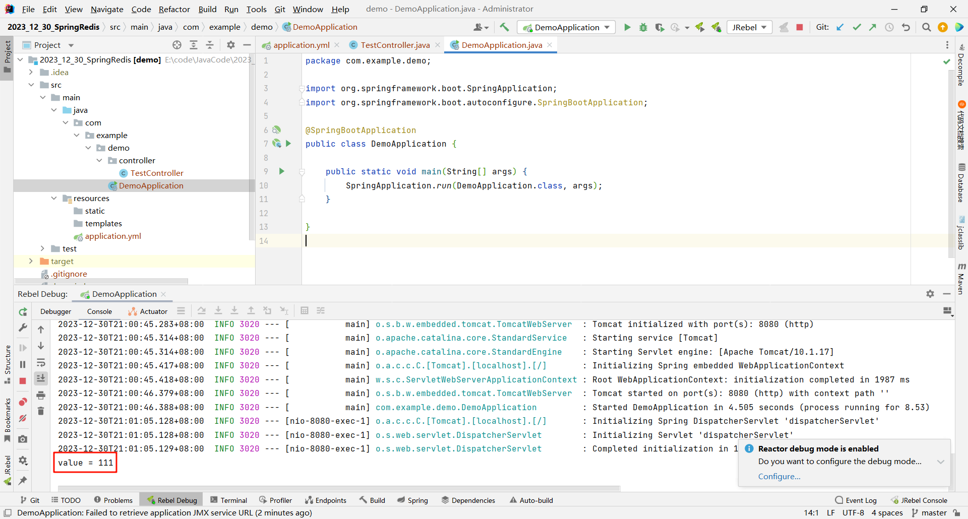Screen dimensions: 968x519
Task: Select opened file target icon in Project panel
Action: tap(177, 45)
